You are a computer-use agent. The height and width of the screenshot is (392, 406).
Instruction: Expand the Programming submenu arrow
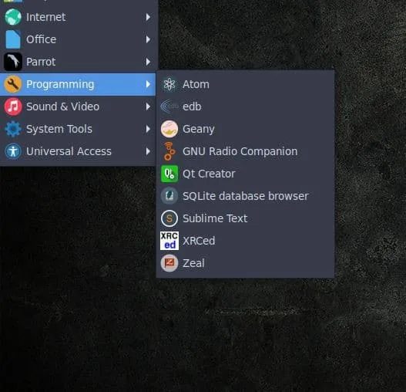tap(148, 84)
